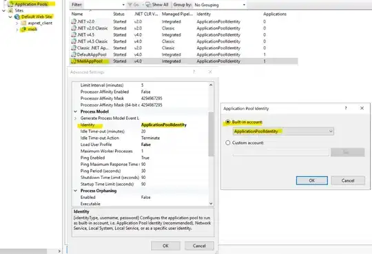The height and width of the screenshot is (254, 372).
Task: Click the .NET v2.0 pool icon
Action: click(74, 21)
